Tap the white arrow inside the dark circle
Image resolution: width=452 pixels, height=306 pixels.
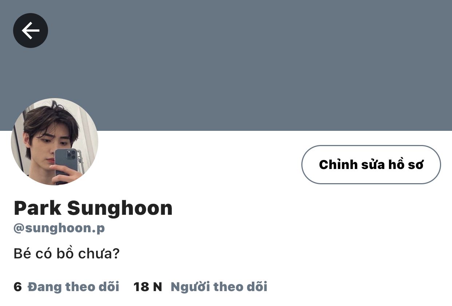tap(31, 31)
